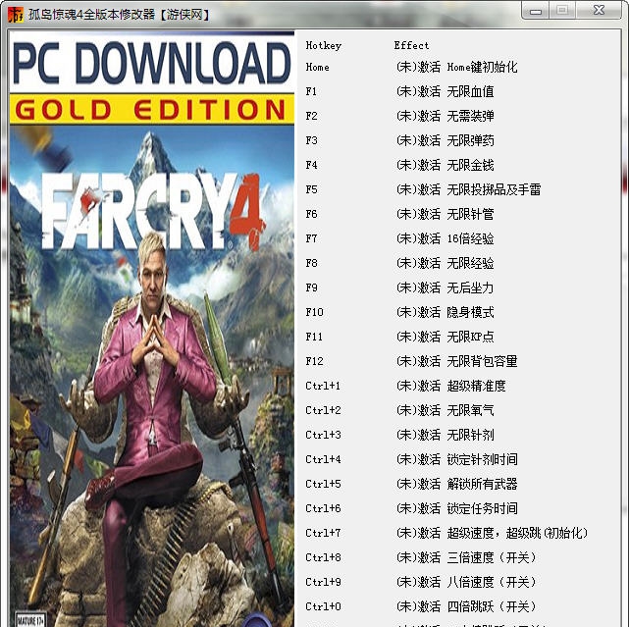
Task: Click the 'F3' hotkey label
Action: (311, 140)
